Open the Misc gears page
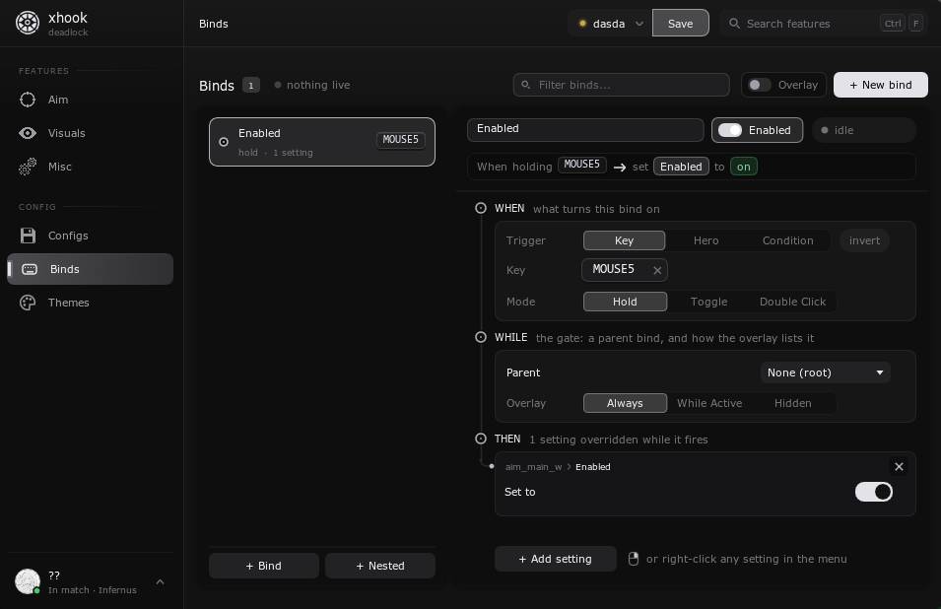Image resolution: width=941 pixels, height=609 pixels. 28,167
